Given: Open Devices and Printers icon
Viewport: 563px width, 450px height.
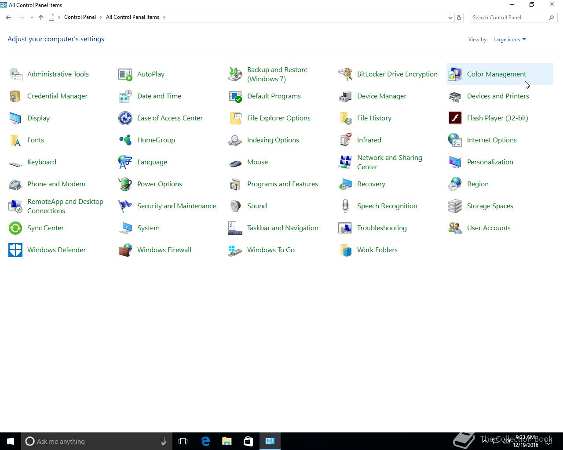Looking at the screenshot, I should (455, 96).
